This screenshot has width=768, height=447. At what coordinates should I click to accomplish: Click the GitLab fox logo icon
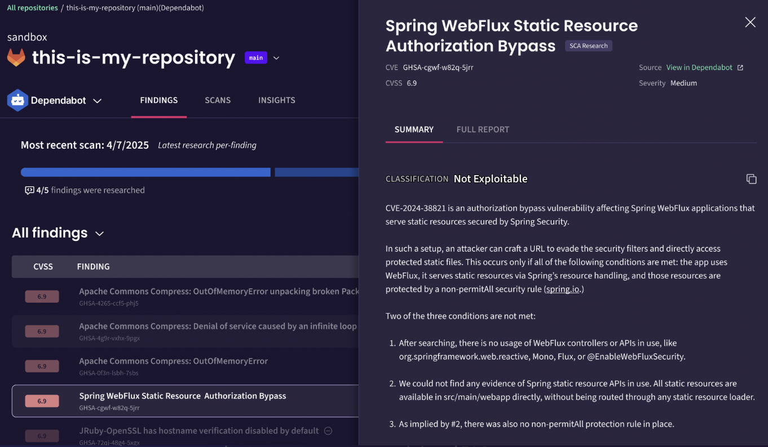(16, 57)
